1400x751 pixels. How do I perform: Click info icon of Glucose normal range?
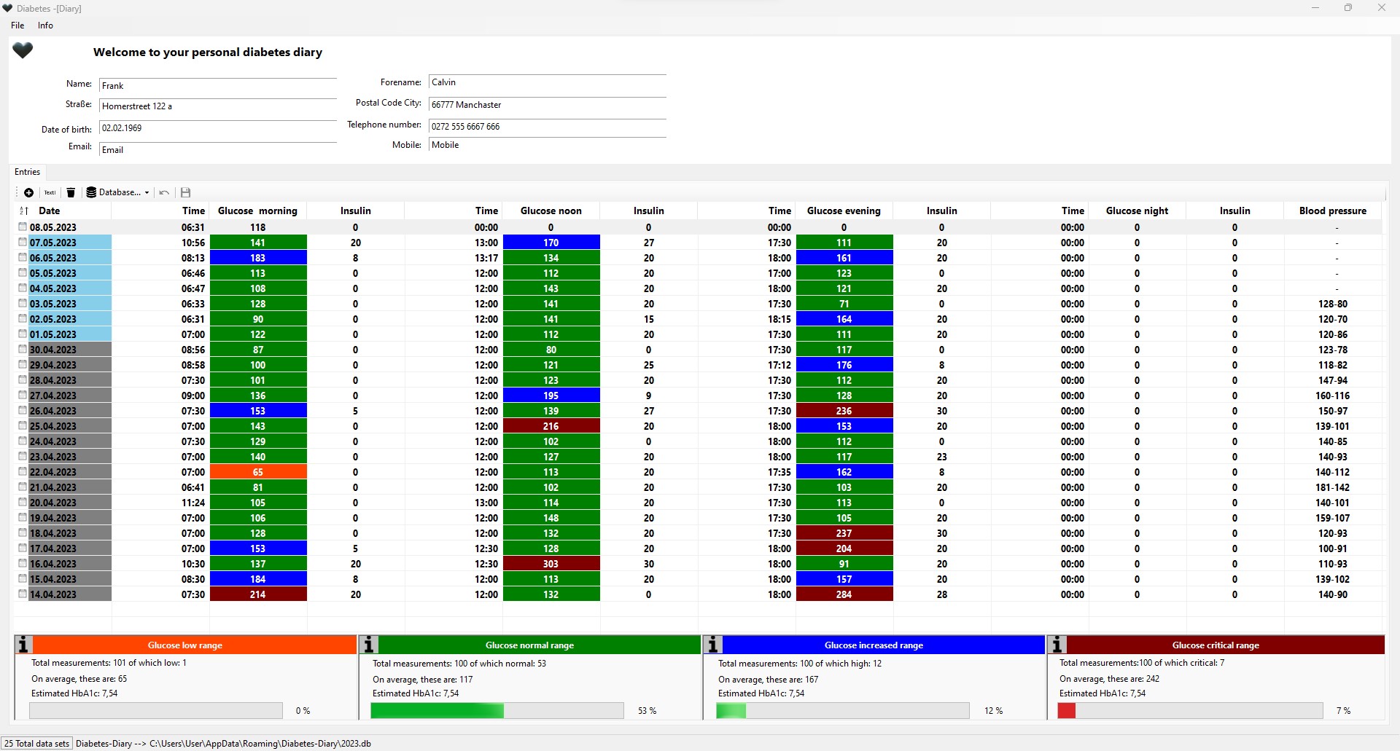(x=369, y=645)
